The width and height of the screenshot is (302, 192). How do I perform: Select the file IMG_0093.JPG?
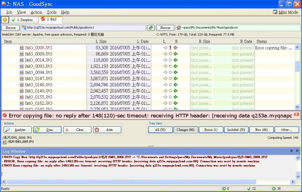(39, 66)
